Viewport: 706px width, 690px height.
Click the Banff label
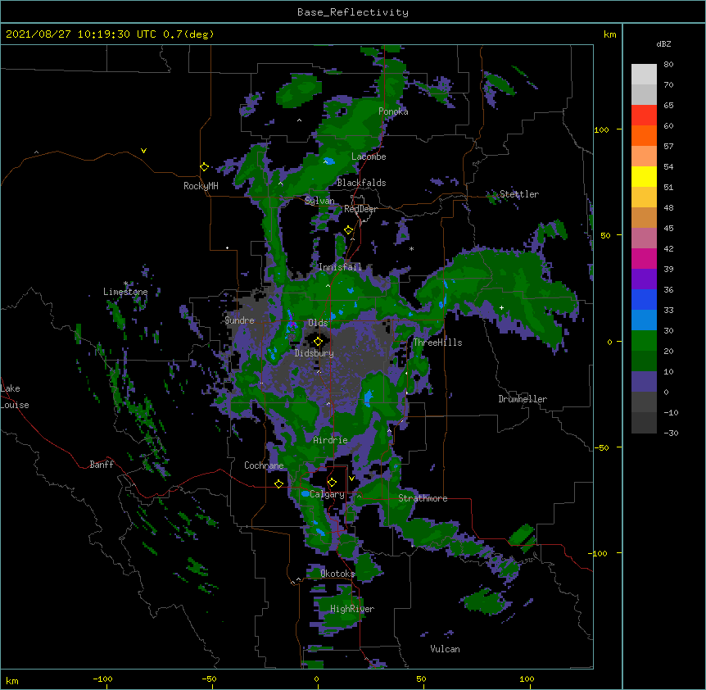102,465
